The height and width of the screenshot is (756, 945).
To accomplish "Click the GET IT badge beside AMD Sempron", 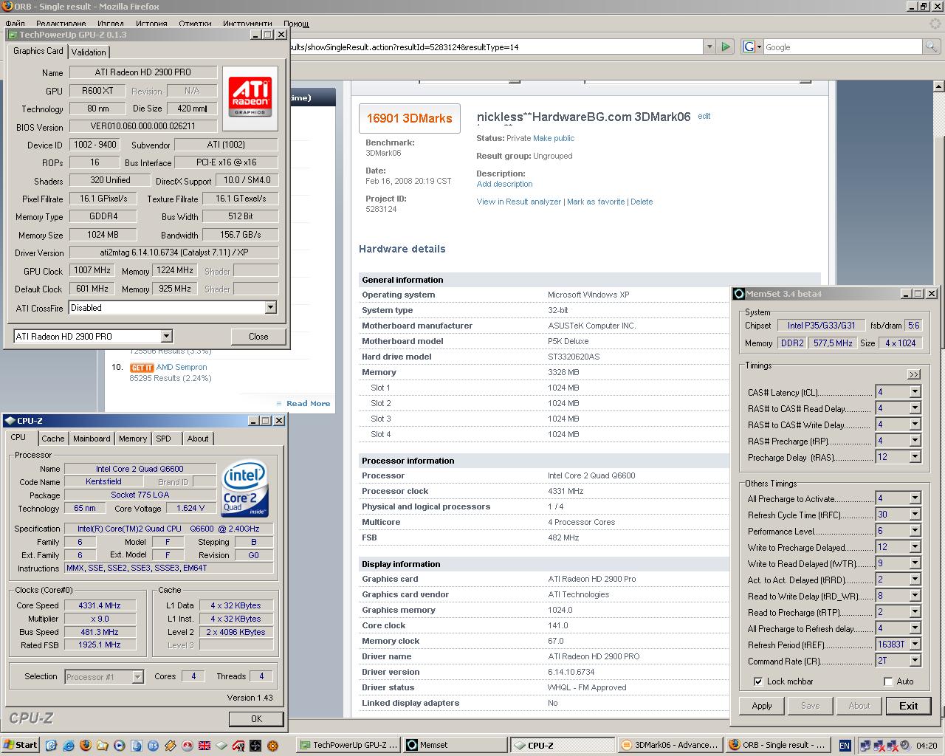I will [x=142, y=367].
